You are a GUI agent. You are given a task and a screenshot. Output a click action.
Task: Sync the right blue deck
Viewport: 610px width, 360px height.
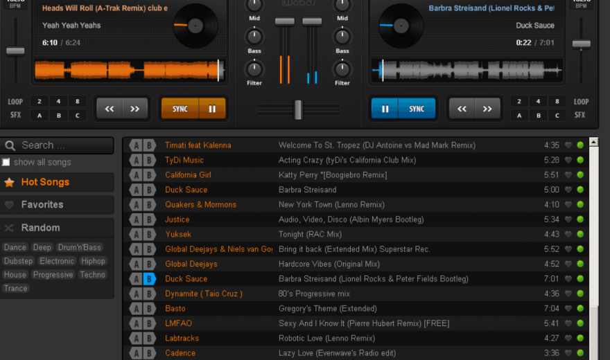coord(417,109)
